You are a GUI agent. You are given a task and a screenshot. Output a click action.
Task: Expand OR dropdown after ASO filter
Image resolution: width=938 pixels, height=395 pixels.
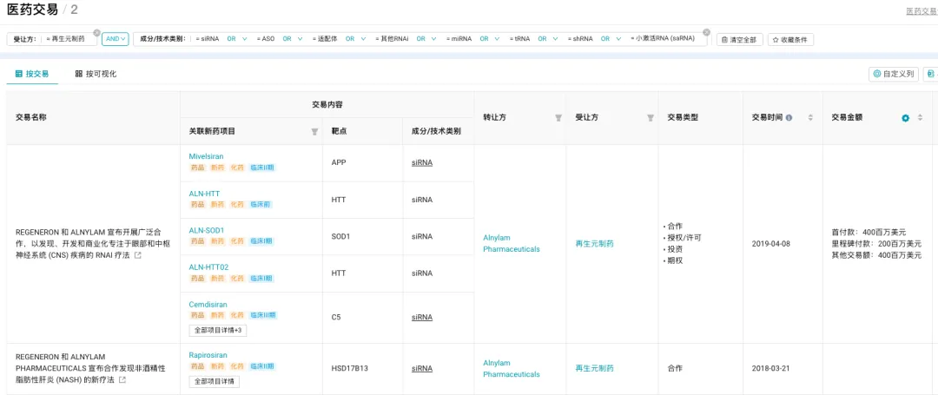coord(292,39)
